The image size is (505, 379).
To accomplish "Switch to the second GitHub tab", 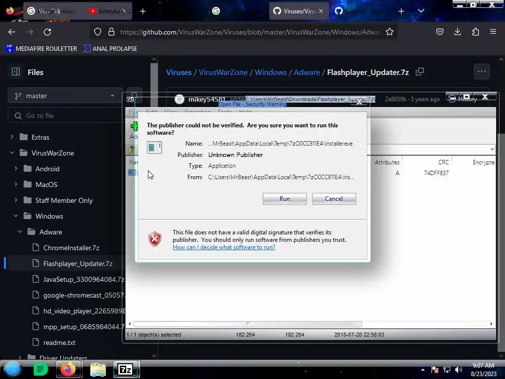I will (x=360, y=11).
